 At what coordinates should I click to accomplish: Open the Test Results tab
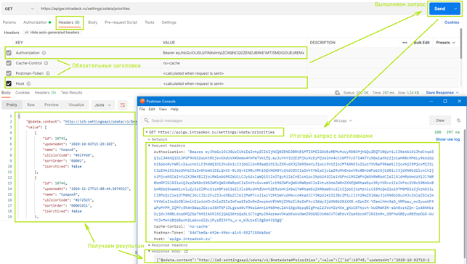[71, 93]
